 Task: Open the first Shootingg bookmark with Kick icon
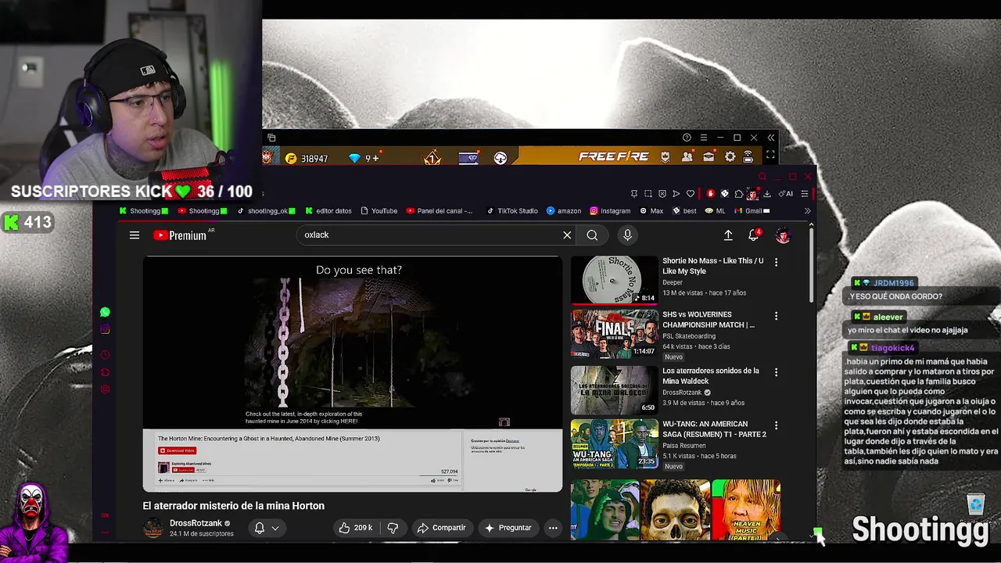(x=143, y=210)
